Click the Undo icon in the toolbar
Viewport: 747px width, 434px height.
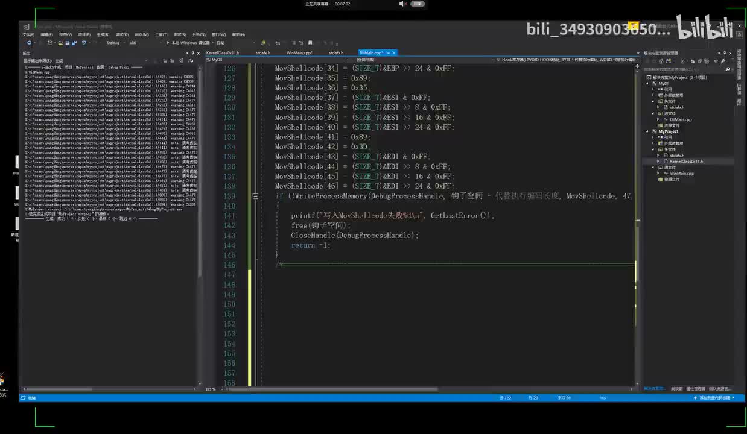(x=83, y=43)
